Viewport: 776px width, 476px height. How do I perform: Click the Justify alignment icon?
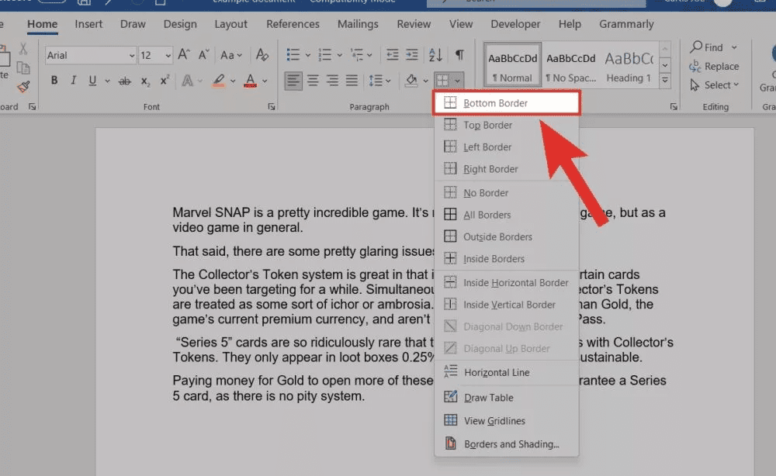352,81
